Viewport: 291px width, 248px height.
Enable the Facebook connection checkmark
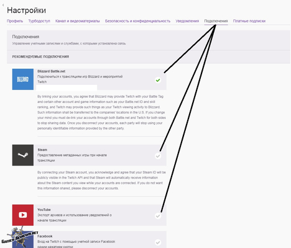point(158,242)
